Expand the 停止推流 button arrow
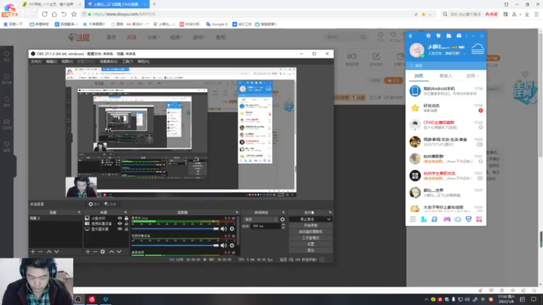 pos(329,219)
